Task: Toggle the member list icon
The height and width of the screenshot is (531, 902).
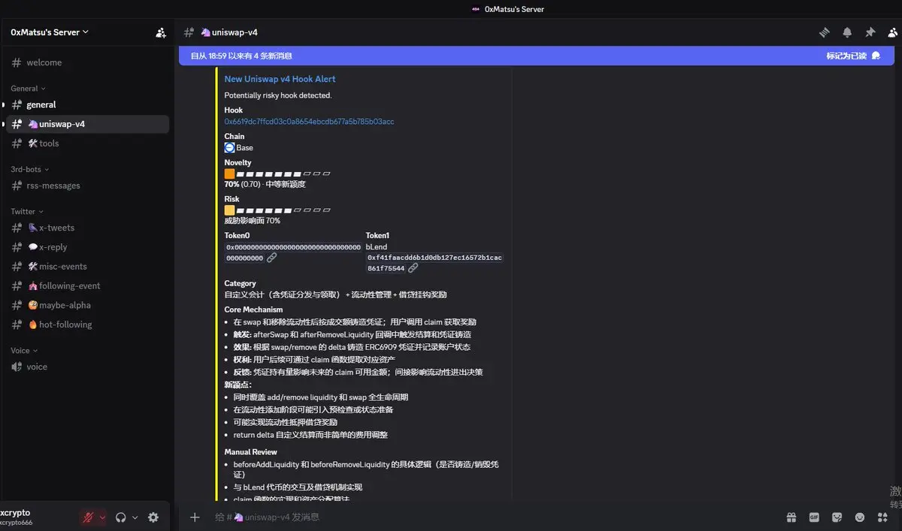Action: (x=892, y=32)
